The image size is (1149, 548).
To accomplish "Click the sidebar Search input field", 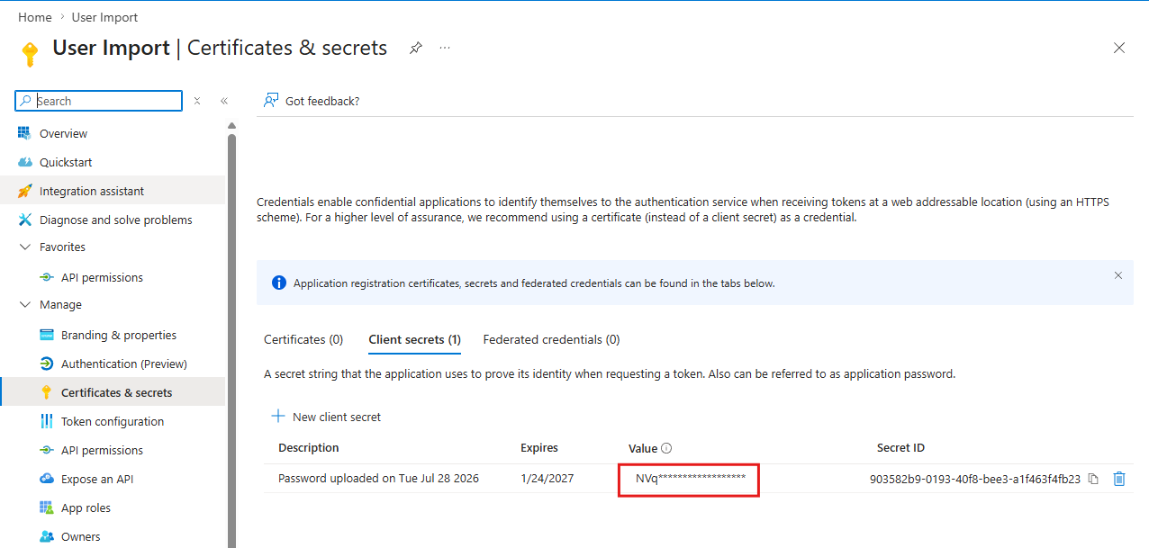I will [99, 101].
